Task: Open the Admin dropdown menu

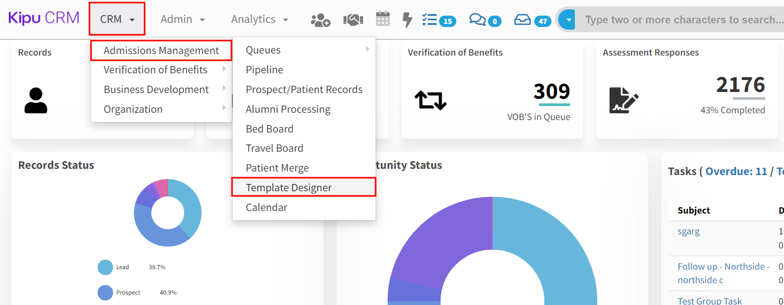Action: [x=183, y=19]
